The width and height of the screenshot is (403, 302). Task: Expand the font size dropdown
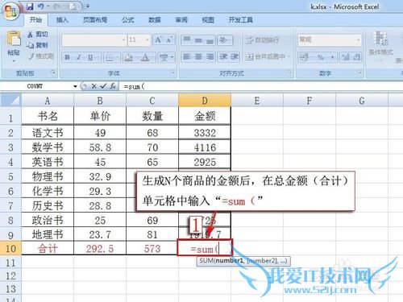(x=147, y=40)
